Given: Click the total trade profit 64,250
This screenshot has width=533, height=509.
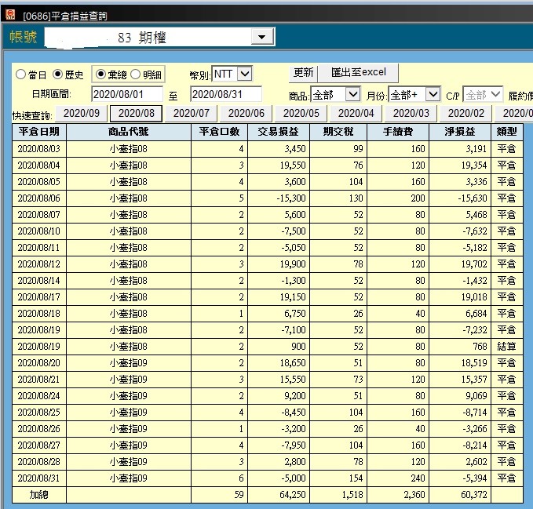Looking at the screenshot, I should (x=279, y=495).
